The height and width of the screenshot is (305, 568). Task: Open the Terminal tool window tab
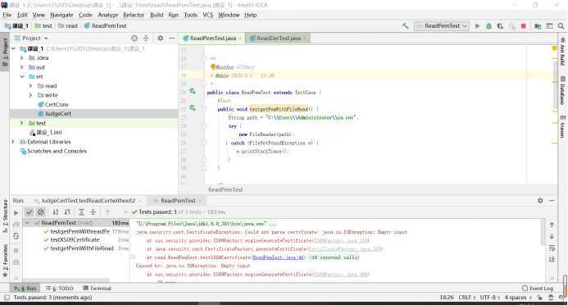(x=97, y=289)
